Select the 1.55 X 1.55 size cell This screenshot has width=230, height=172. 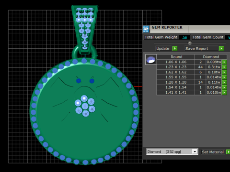tap(176, 77)
